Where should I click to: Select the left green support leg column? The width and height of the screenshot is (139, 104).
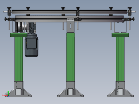tap(19, 59)
